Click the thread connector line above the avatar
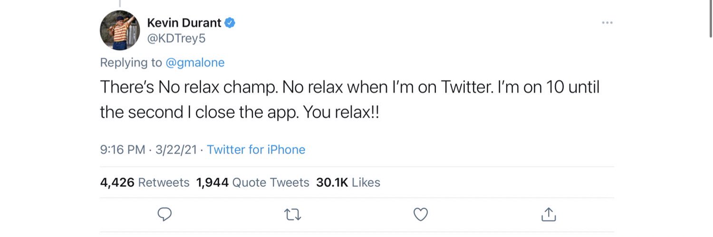Screen dimensions: 713x237 (119, 3)
